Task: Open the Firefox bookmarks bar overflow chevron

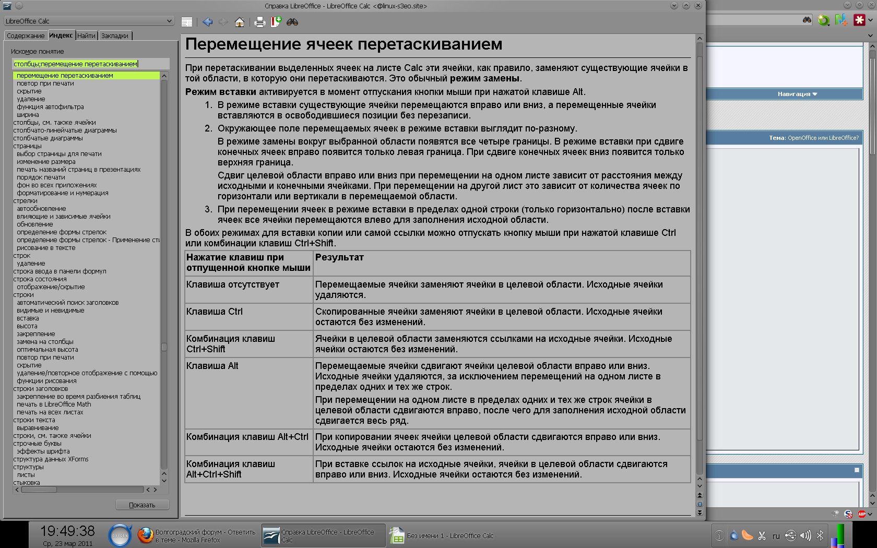Action: point(870,35)
